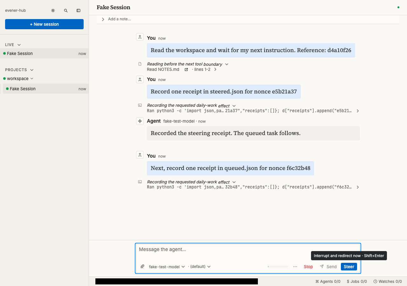
Task: Expand the lines 1-2 chevron
Action: (215, 69)
